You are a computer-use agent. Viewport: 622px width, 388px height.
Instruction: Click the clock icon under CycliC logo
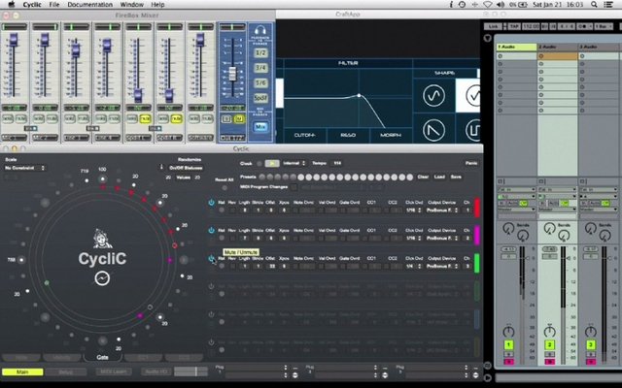[x=102, y=278]
